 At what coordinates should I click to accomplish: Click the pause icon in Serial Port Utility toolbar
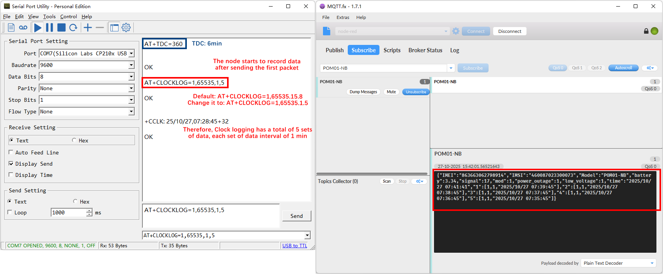50,27
